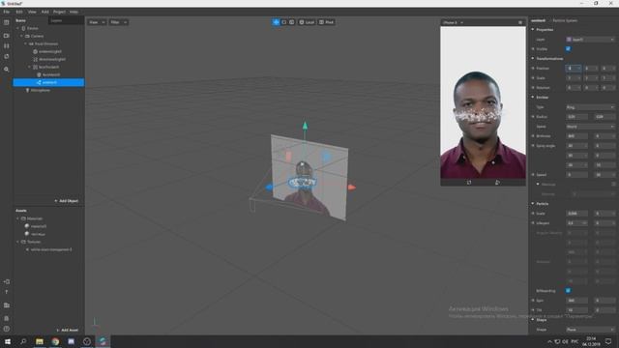619x348 pixels.
Task: Open the viewport Filter dropdown
Action: 118,22
